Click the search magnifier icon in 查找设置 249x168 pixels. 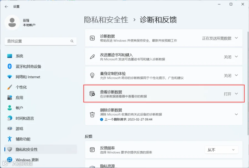pos(72,41)
